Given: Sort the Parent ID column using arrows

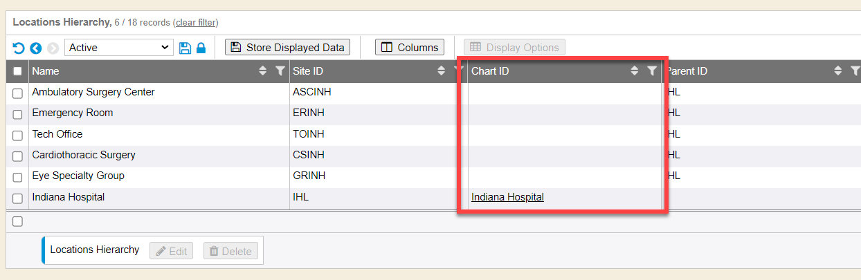Looking at the screenshot, I should tap(838, 71).
